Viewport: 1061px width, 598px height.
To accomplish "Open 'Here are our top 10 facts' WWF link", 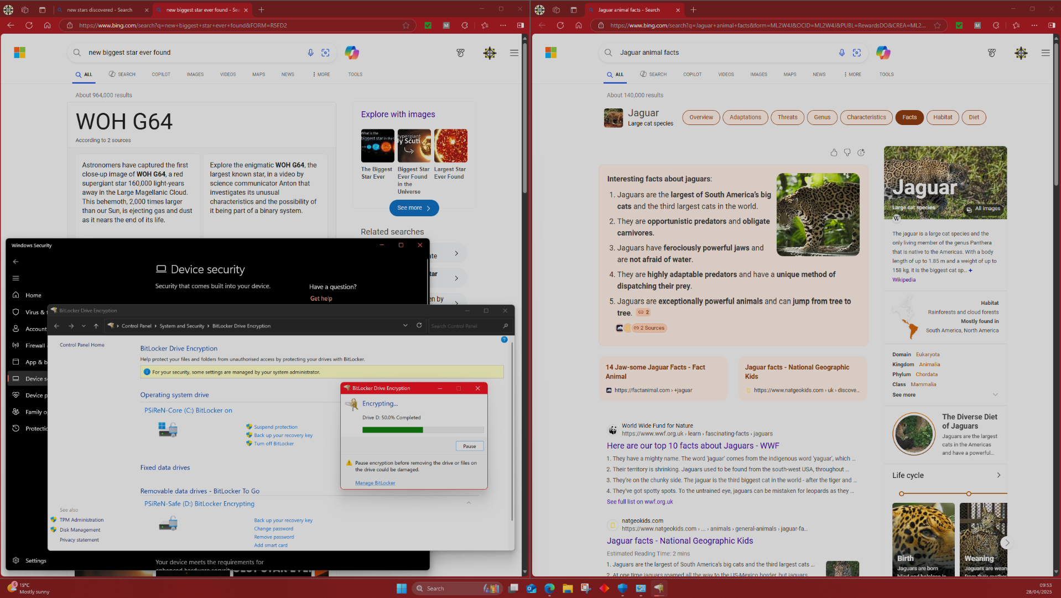I will point(693,446).
